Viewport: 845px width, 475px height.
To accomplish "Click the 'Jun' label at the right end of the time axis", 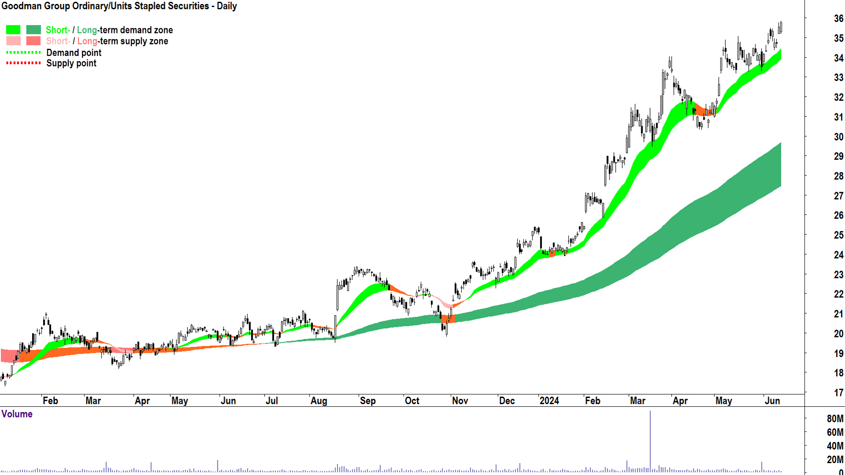I will pyautogui.click(x=772, y=401).
